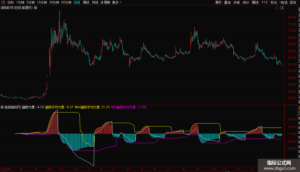
Task: Expand the 润和软件 chart title dropdown
Action: point(36,8)
